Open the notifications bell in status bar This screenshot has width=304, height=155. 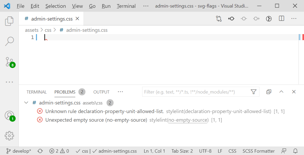(295, 151)
